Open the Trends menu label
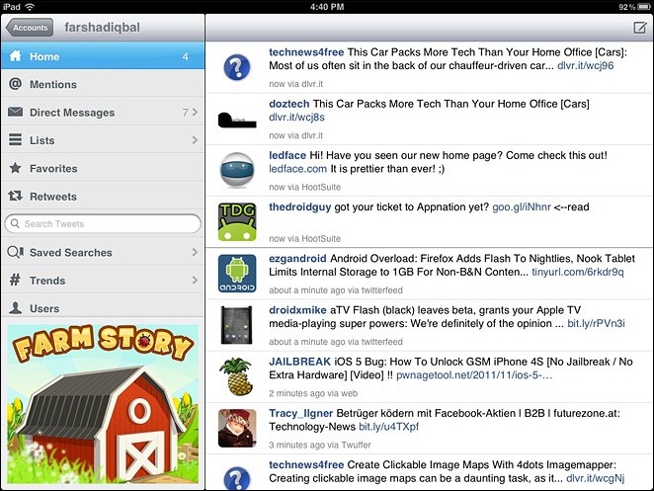This screenshot has width=654, height=491. pos(47,281)
